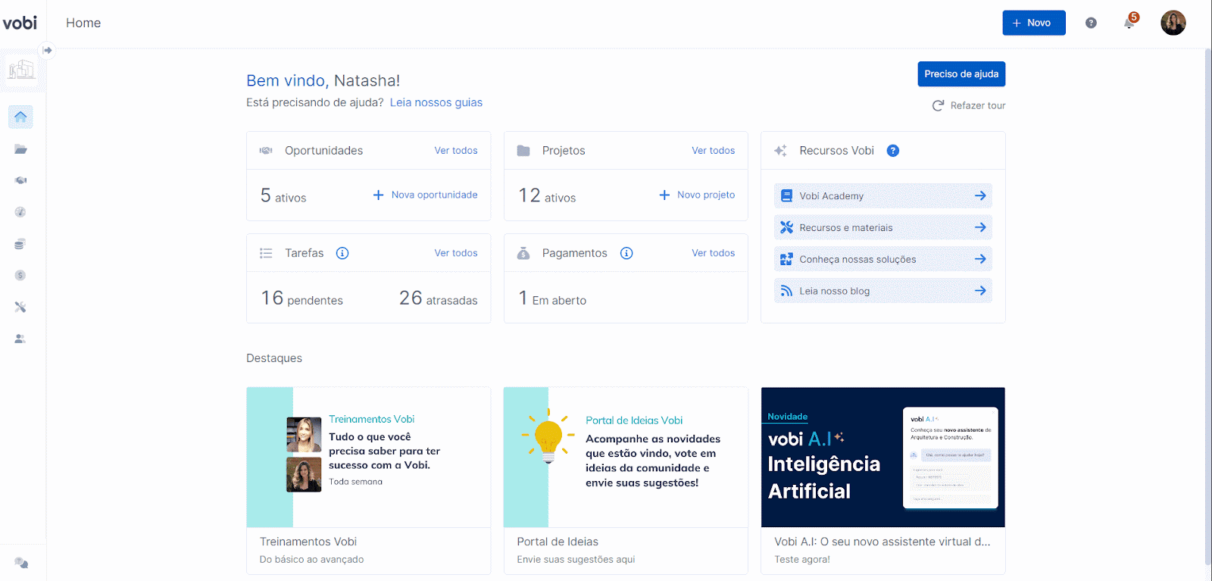1212x581 pixels.
Task: Click the Novo button
Action: pos(1034,23)
